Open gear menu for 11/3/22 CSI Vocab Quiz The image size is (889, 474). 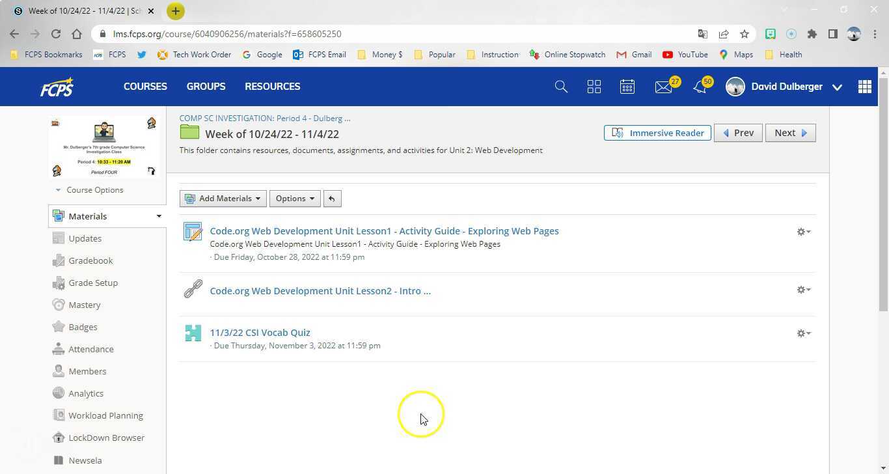pos(803,333)
